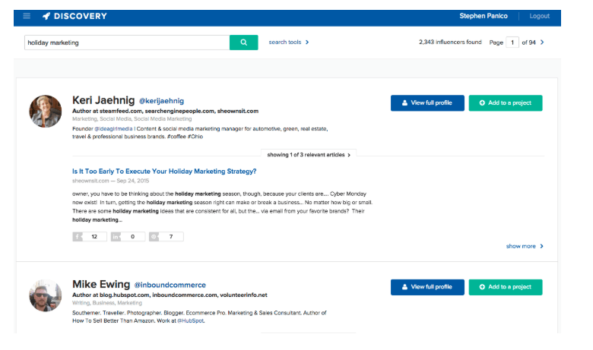Expand 'showing 1 of 3 relevant articles'
The height and width of the screenshot is (350, 593).
(x=309, y=155)
